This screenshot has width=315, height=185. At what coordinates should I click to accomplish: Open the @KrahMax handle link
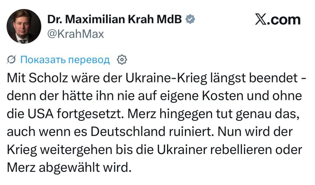(x=75, y=34)
